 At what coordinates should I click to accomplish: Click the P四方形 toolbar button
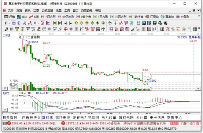click(48, 17)
